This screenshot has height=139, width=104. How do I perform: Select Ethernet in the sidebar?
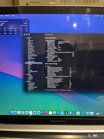pyautogui.click(x=30, y=53)
